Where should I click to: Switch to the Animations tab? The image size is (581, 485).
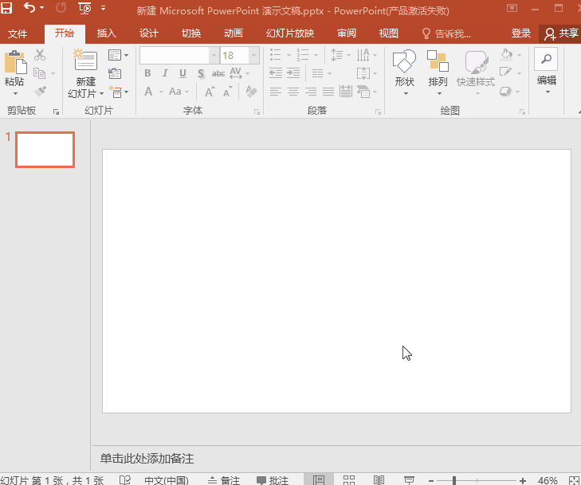234,33
